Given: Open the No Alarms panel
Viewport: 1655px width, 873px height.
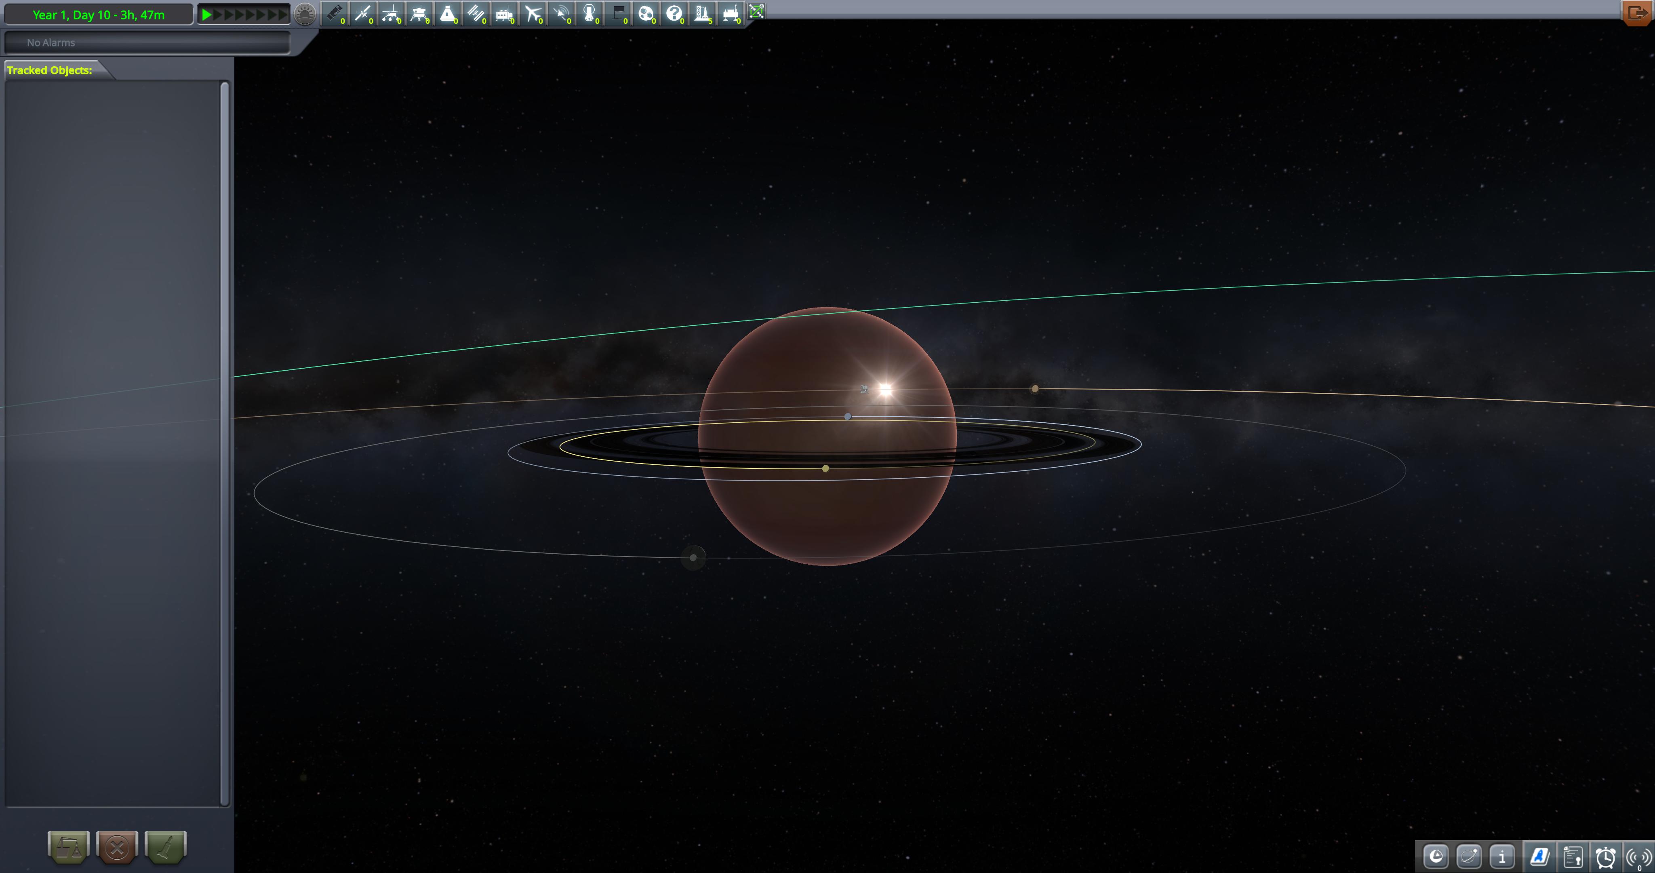Looking at the screenshot, I should point(148,42).
